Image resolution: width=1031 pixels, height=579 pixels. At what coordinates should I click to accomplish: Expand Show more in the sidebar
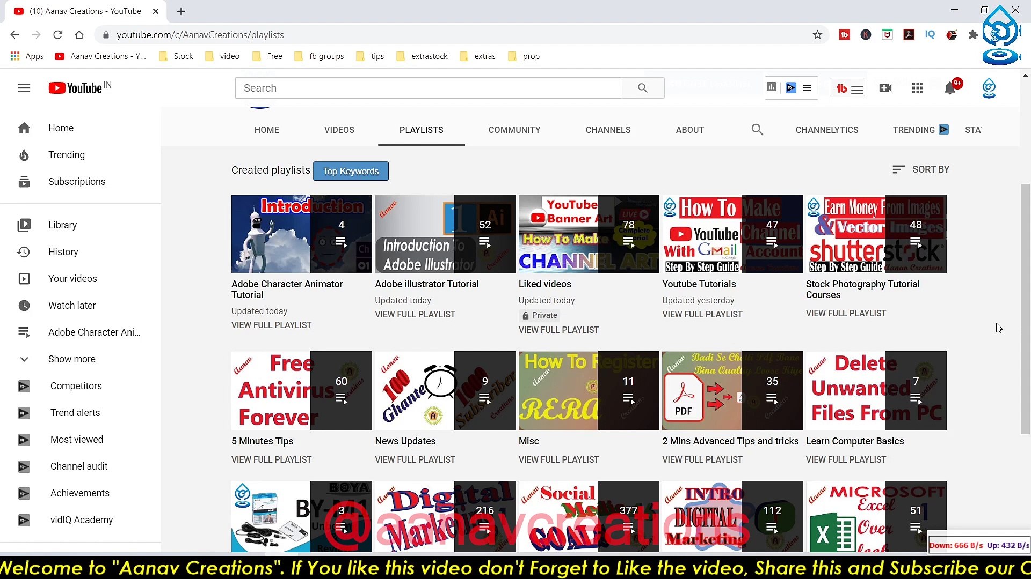click(x=72, y=359)
